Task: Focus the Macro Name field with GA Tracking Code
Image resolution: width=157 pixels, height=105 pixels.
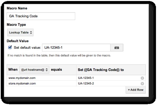Action: click(x=41, y=16)
